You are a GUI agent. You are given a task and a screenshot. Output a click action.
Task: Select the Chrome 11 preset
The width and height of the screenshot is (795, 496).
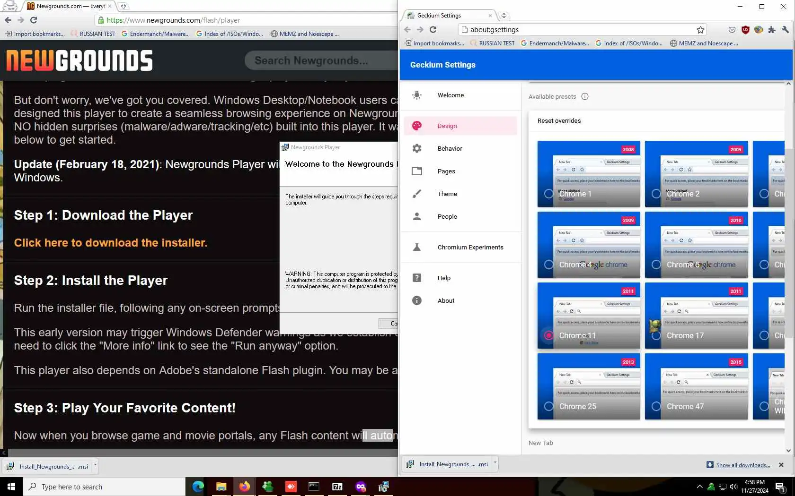589,316
